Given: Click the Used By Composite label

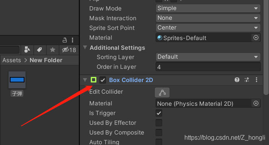Looking at the screenshot, I should 117,133.
